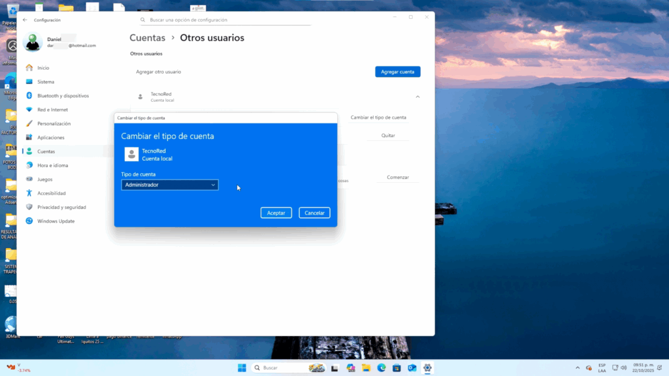Click Aceptar to confirm account type

tap(276, 213)
